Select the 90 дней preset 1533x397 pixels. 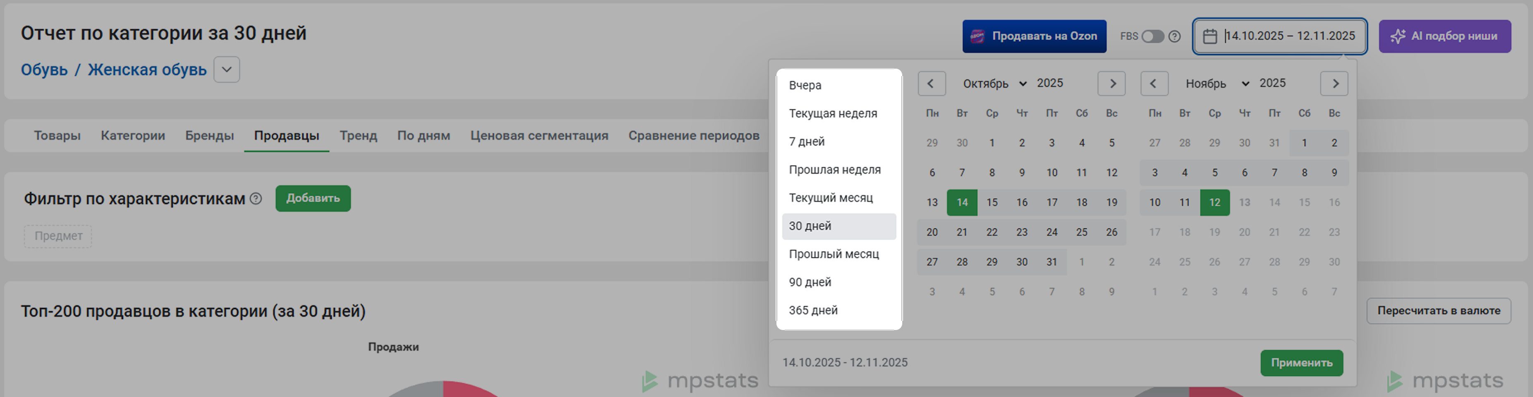click(x=810, y=282)
